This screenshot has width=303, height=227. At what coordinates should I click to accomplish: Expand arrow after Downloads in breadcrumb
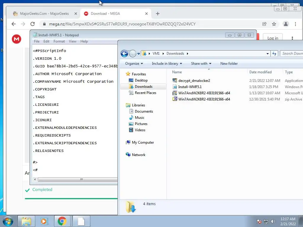click(187, 53)
